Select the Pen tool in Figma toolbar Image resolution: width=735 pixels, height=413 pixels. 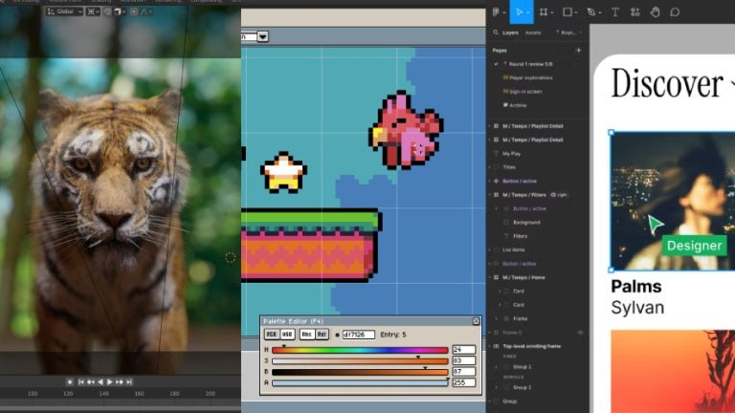[591, 12]
